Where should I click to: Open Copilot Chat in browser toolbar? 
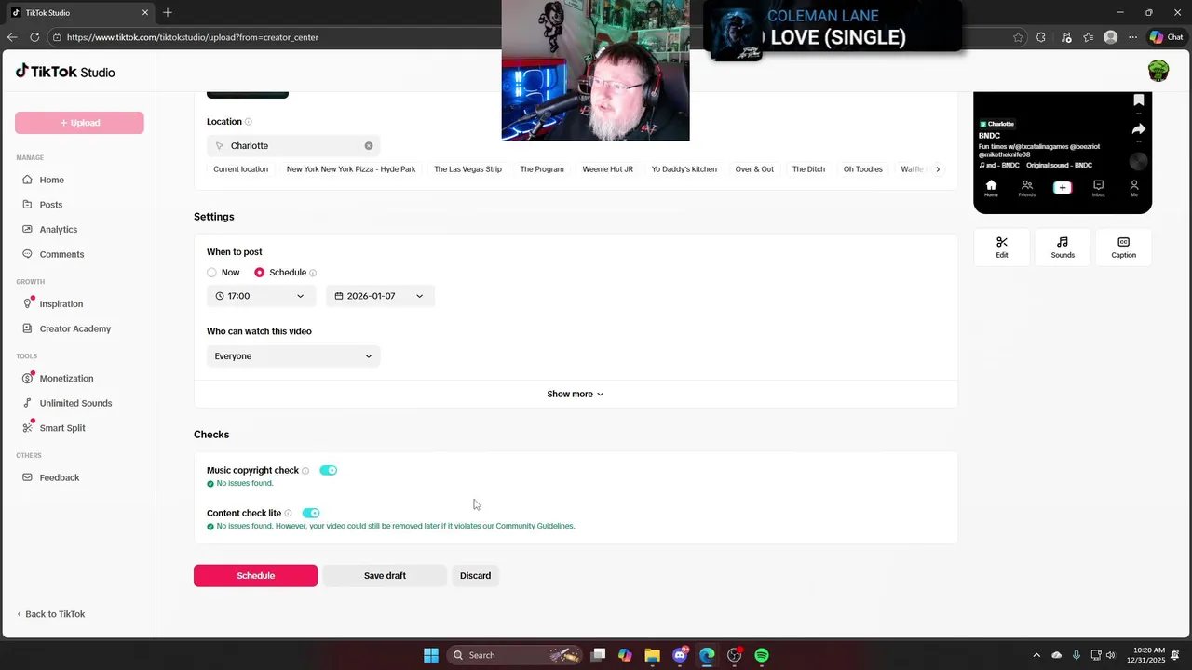pos(1167,37)
